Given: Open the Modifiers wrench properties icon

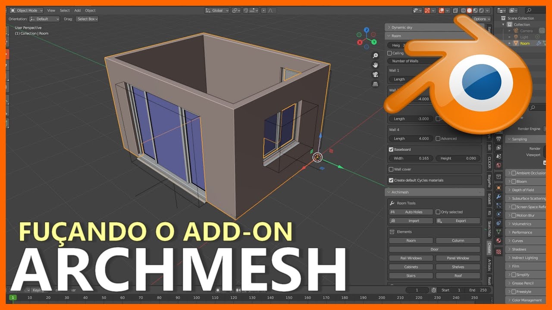Looking at the screenshot, I should click(499, 196).
